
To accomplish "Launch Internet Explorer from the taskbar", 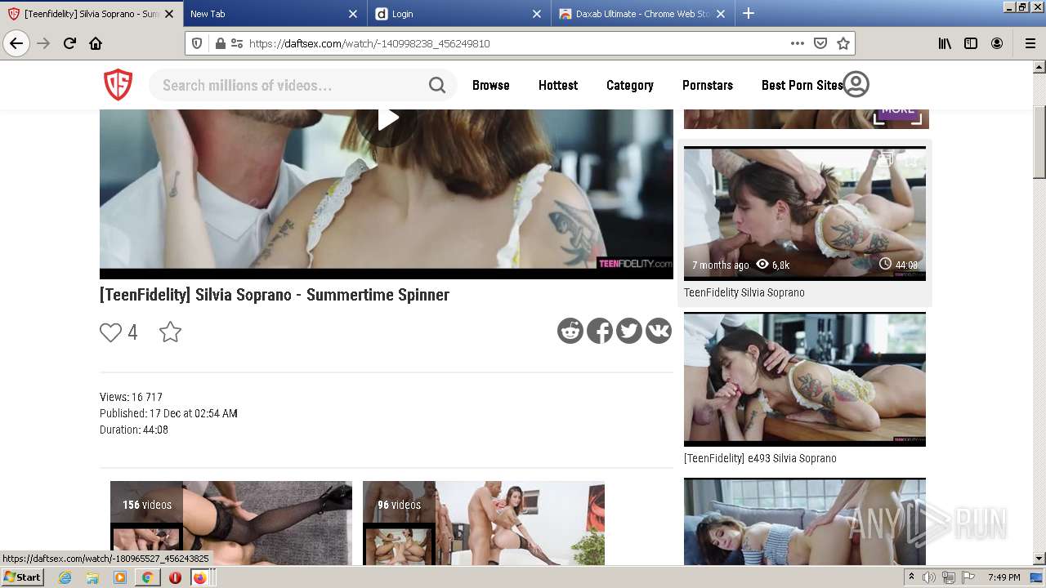I will coord(65,577).
